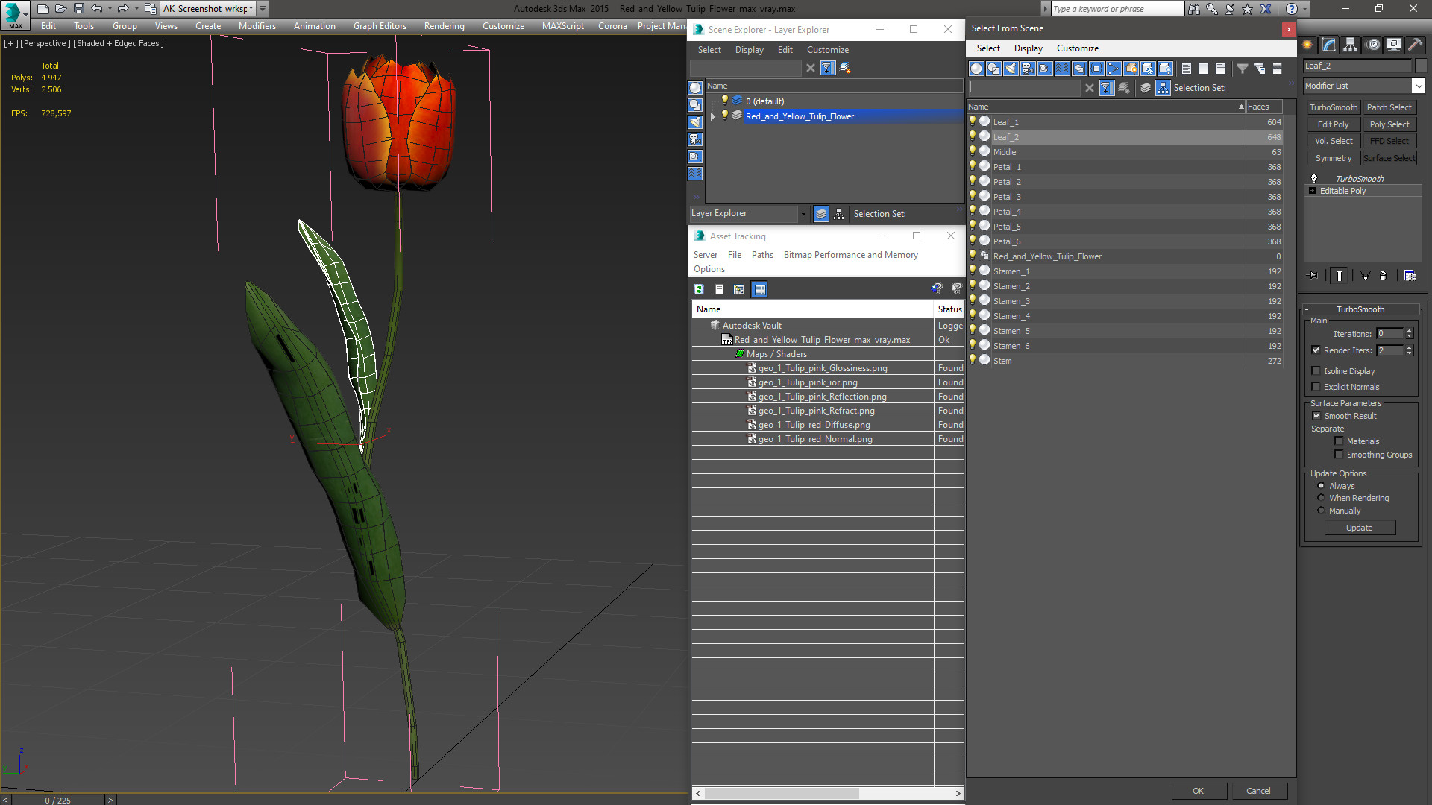Viewport: 1432px width, 805px height.
Task: Click Make Unique icon in modifier stack
Action: [1366, 275]
